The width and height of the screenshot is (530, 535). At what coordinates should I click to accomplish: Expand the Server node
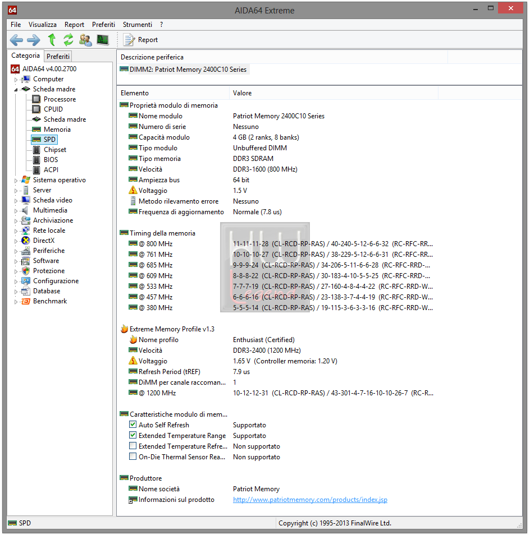tap(16, 190)
